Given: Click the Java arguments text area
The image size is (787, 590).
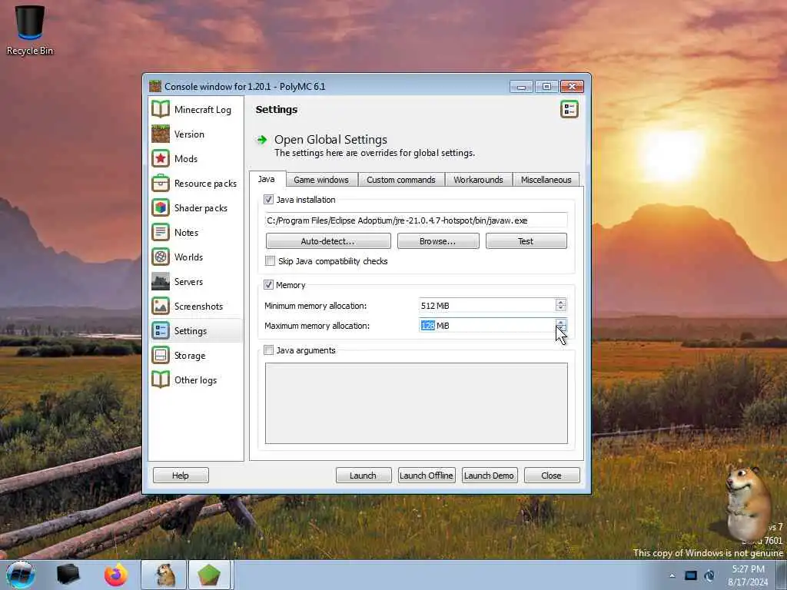Looking at the screenshot, I should click(x=417, y=403).
